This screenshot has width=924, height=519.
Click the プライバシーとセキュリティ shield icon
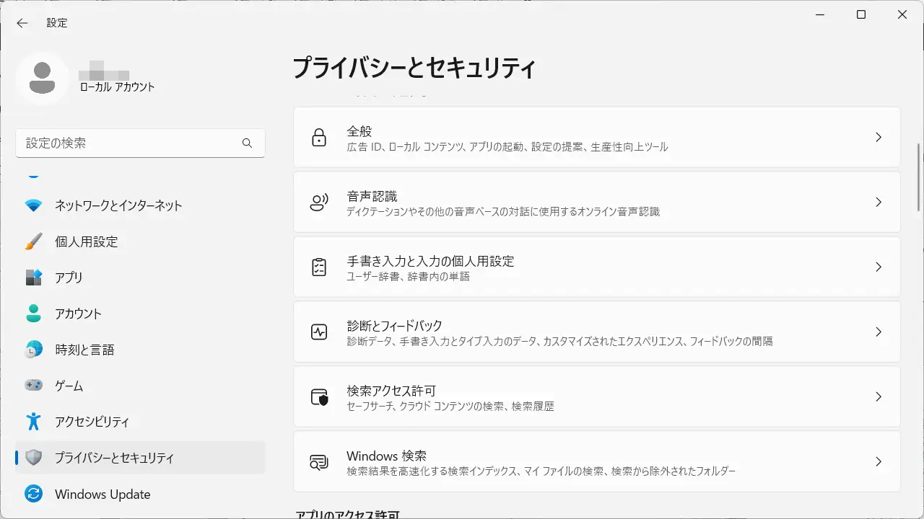(33, 458)
